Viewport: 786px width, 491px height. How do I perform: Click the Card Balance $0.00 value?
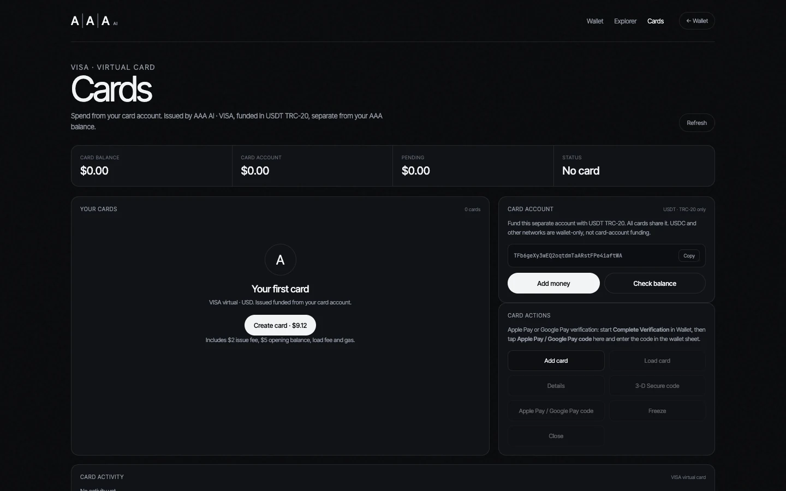coord(94,171)
